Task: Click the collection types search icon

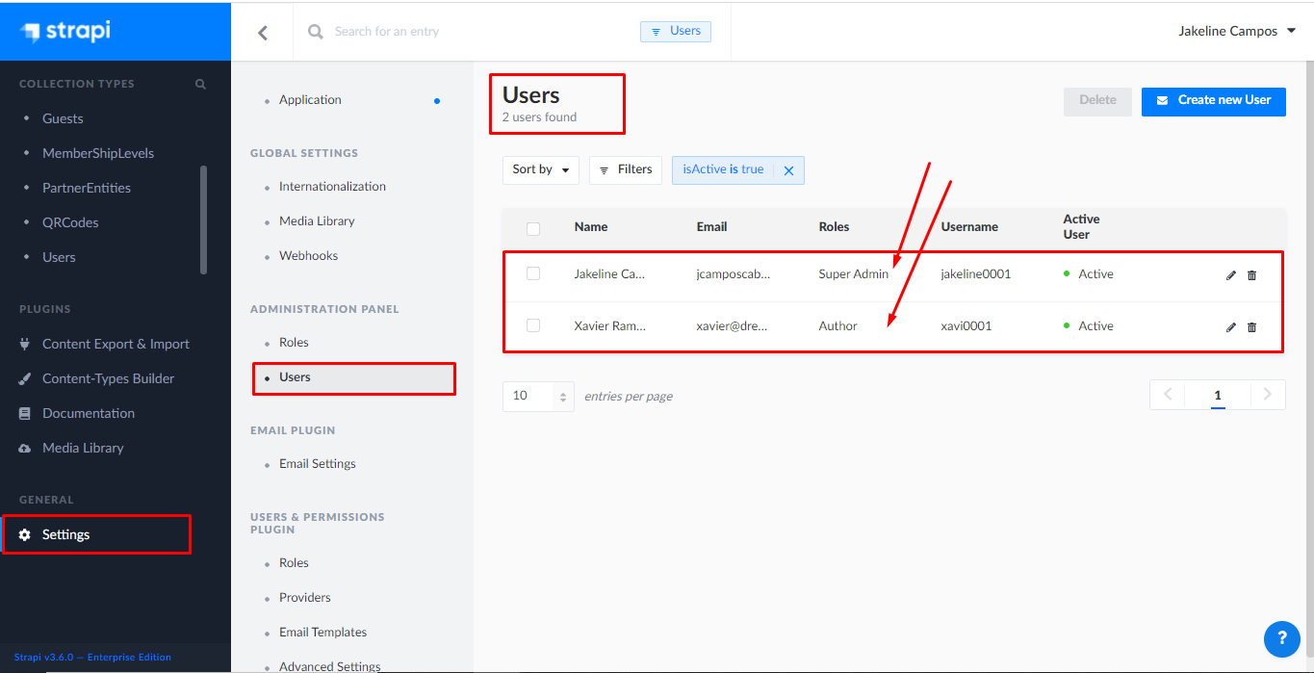Action: (x=200, y=85)
